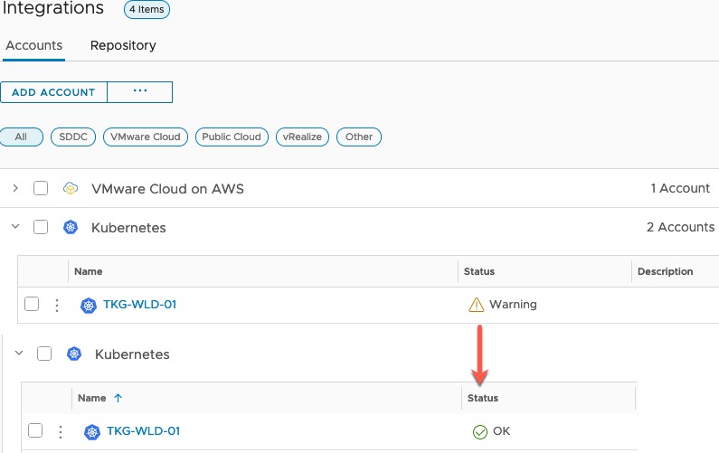This screenshot has height=453, width=719.
Task: Click the lower table Status column header
Action: (483, 398)
